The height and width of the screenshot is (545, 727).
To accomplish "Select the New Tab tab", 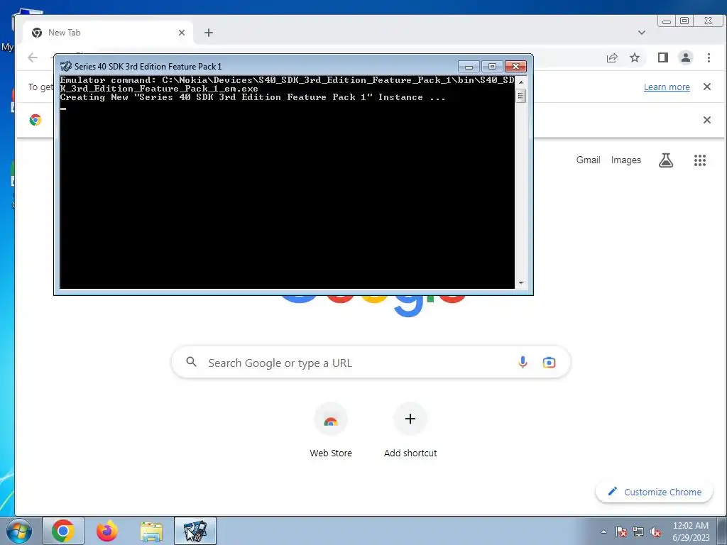I will click(108, 33).
